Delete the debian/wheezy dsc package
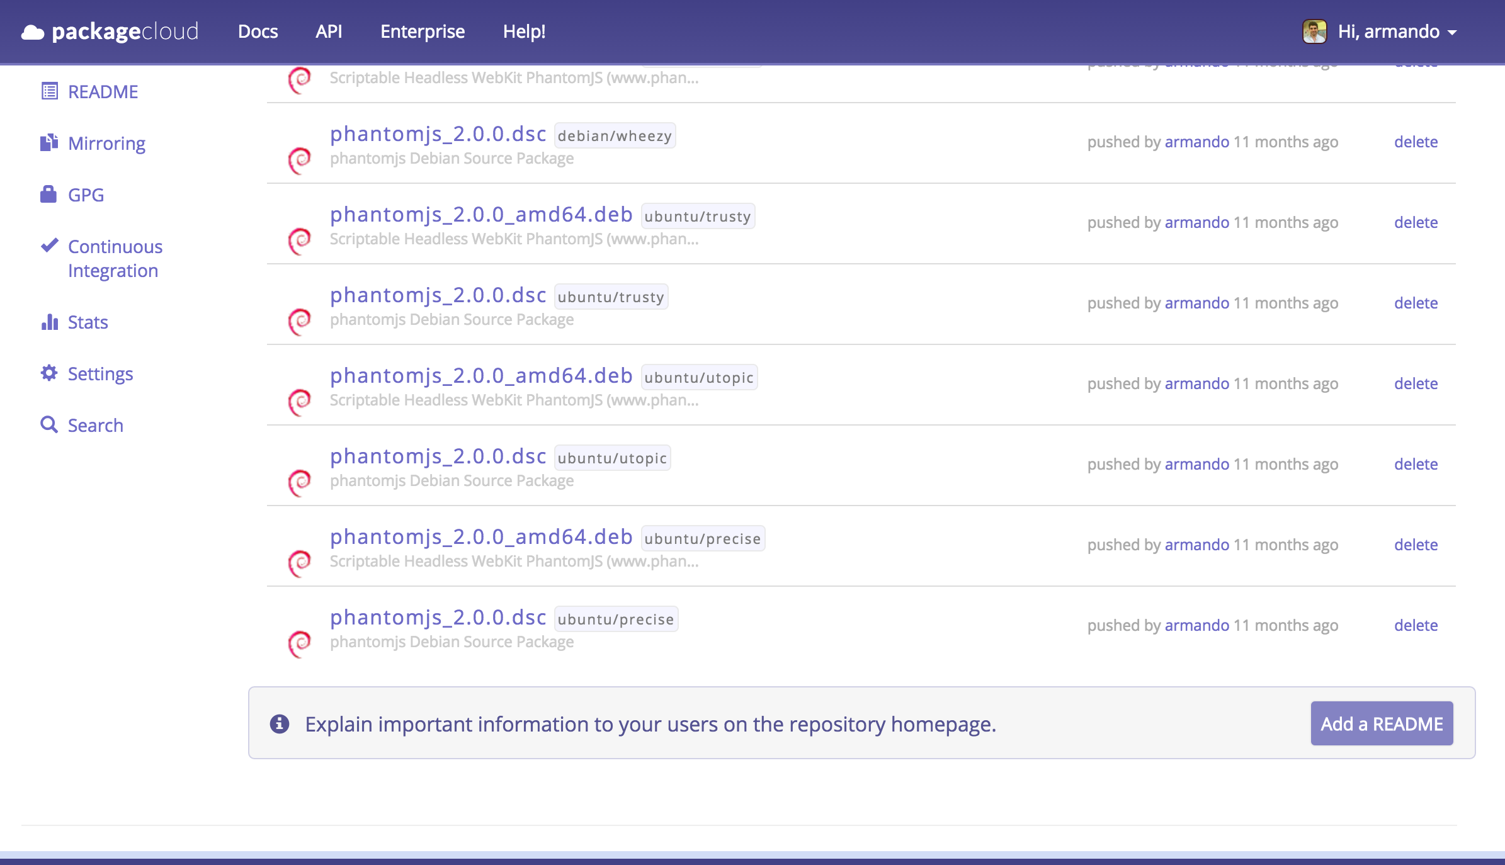The image size is (1505, 865). coord(1416,142)
